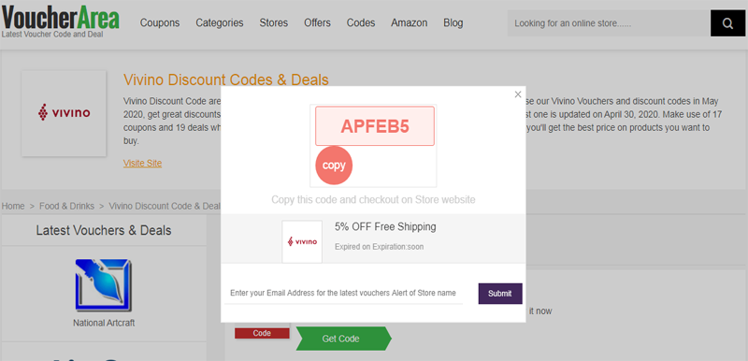Open the Offers nav item
Viewport: 748px width, 361px height.
(317, 22)
